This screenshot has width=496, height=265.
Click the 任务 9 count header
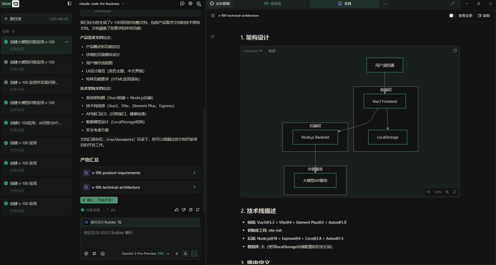coord(8,31)
